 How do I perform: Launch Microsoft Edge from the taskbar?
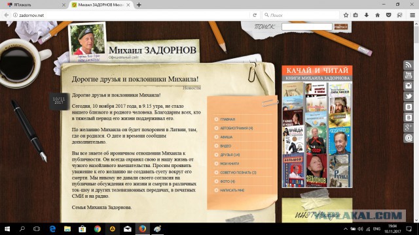tap(52, 229)
